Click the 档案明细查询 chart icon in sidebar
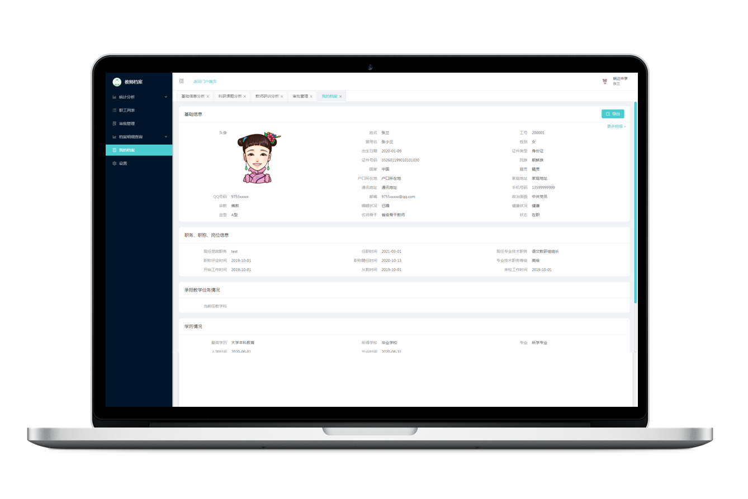 point(115,137)
